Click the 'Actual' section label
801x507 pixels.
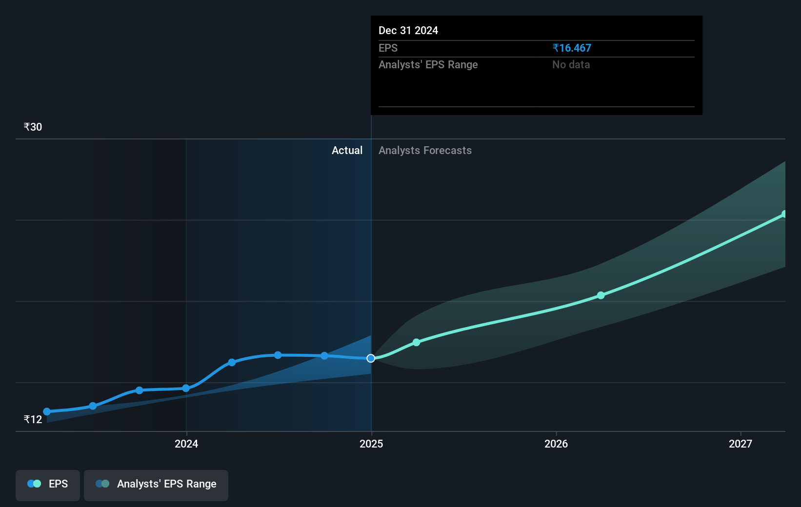(x=347, y=151)
